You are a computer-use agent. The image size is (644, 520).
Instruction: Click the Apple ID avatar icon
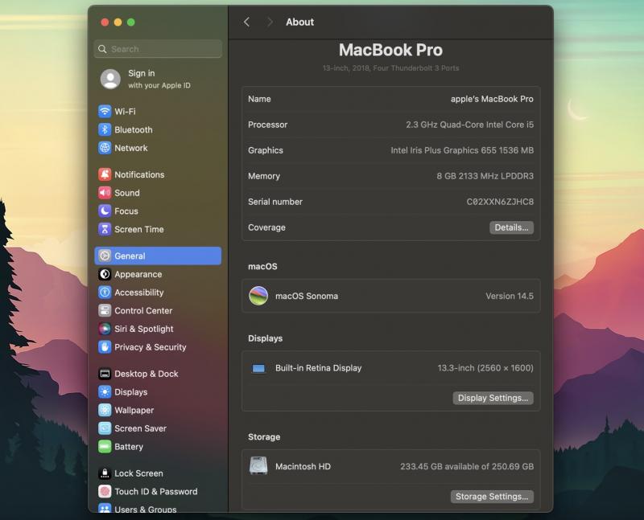pos(110,79)
